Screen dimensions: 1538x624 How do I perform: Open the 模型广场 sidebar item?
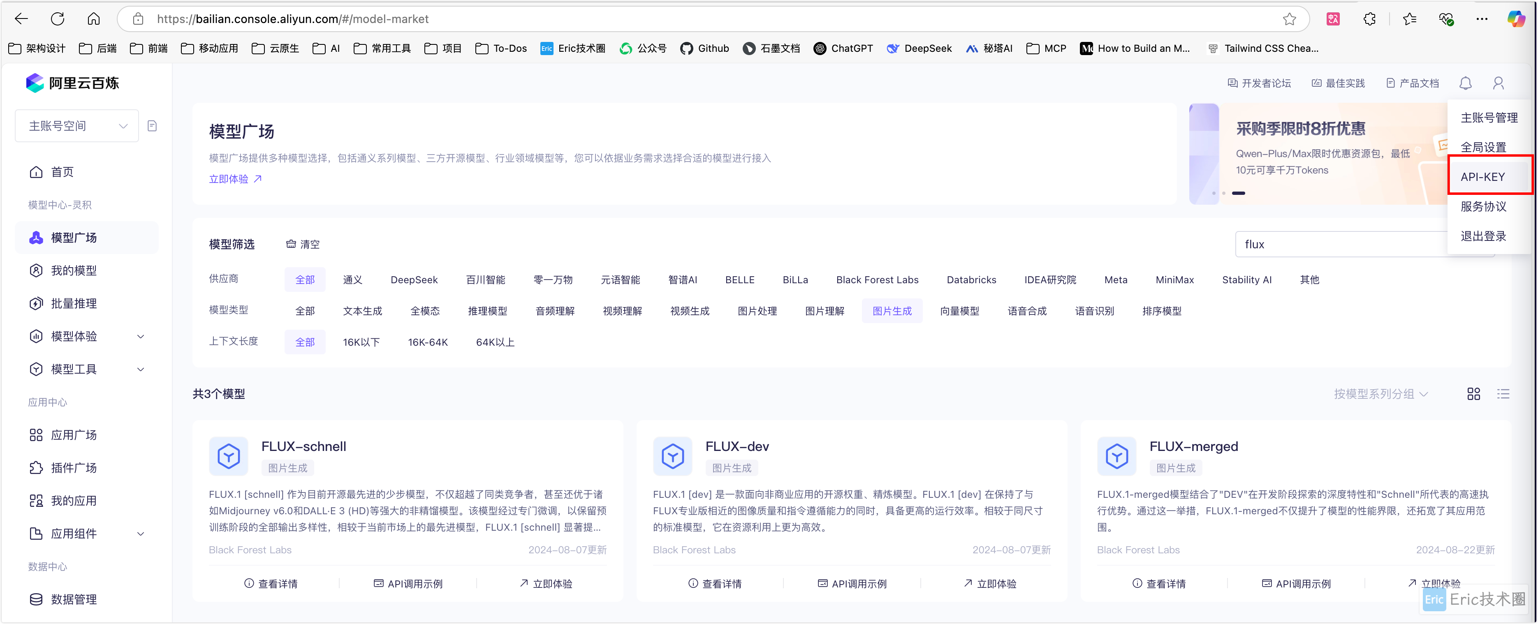pyautogui.click(x=87, y=238)
